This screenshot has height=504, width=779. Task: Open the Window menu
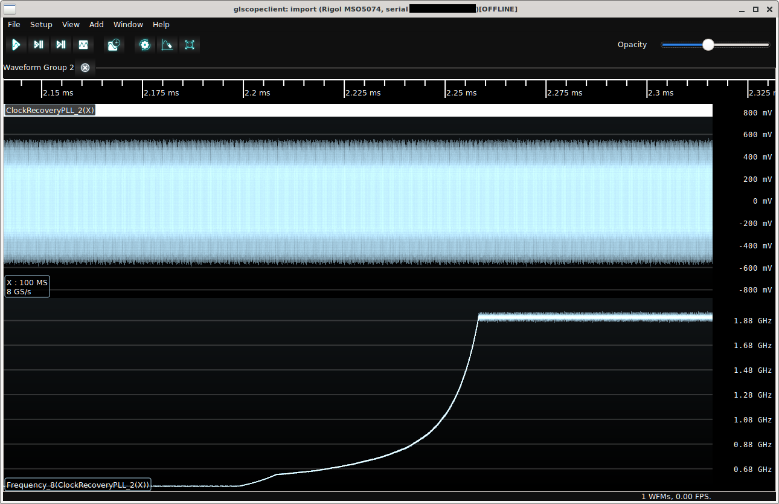[x=128, y=25]
